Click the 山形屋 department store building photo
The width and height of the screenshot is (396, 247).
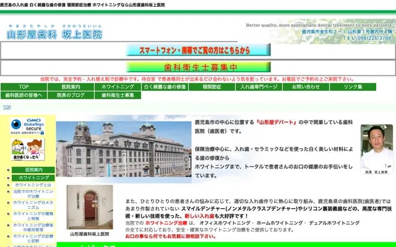(124, 149)
